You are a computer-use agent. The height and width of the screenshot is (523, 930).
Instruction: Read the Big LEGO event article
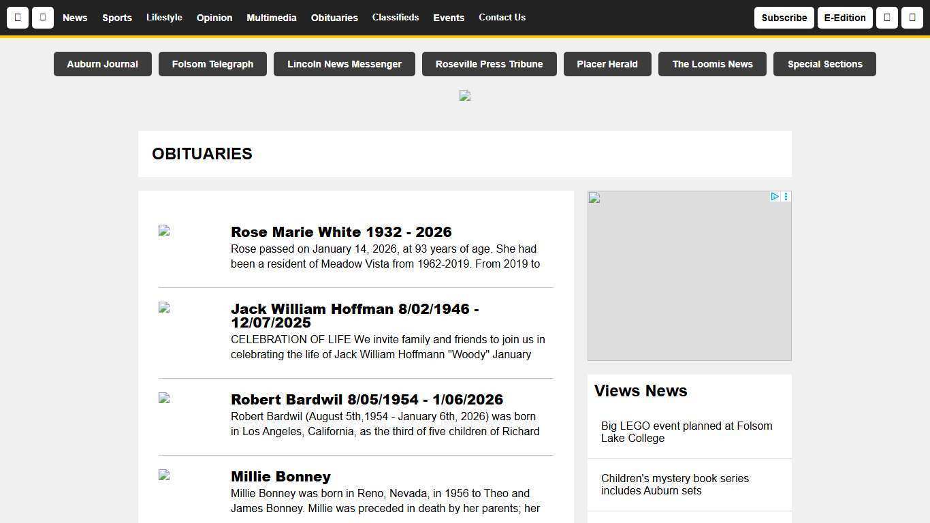[x=686, y=432]
